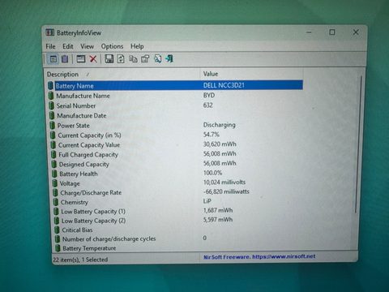Screen dimensions: 389x292
Task: Click the Copy Selected Items icon
Action: click(x=133, y=58)
